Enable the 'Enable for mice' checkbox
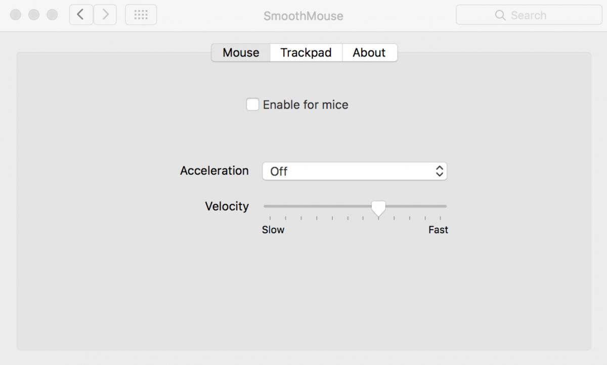The image size is (607, 365). coord(252,105)
